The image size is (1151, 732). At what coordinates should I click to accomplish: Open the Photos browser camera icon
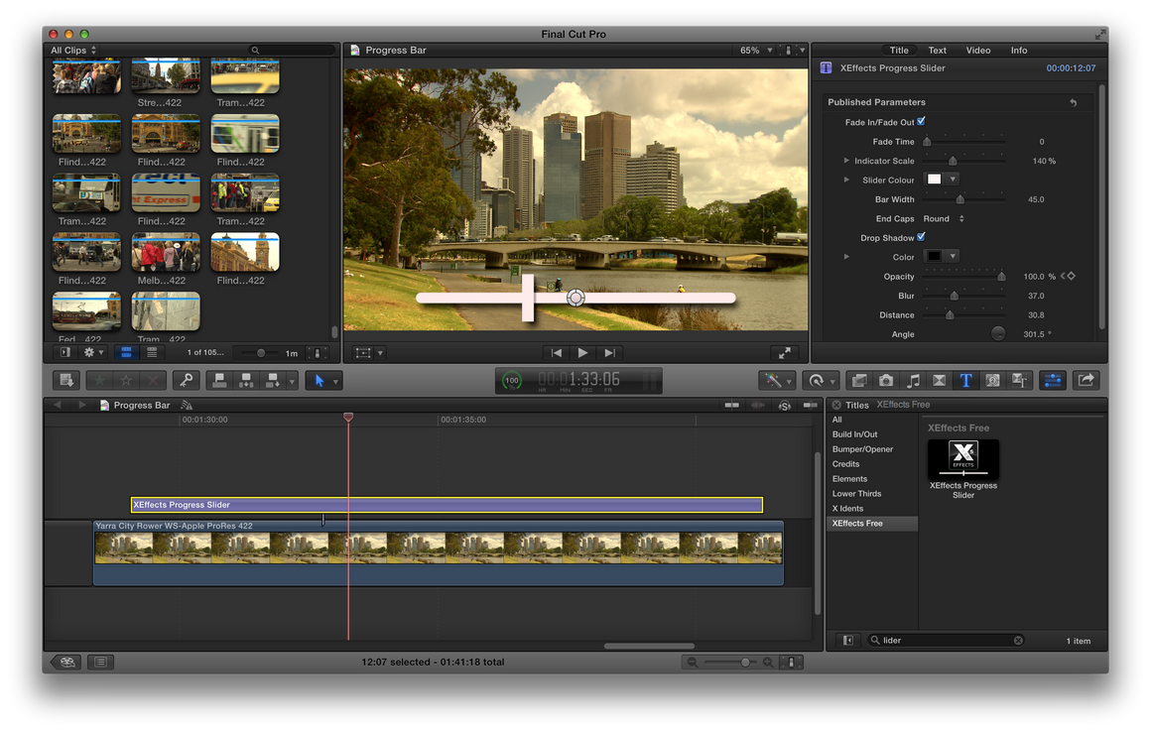pos(886,381)
